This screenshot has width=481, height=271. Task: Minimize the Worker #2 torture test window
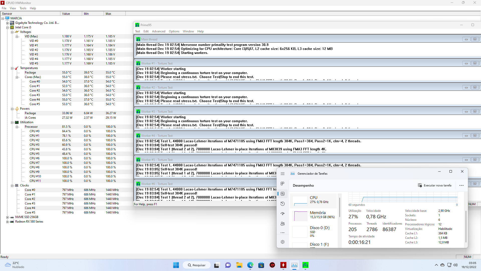point(466,87)
